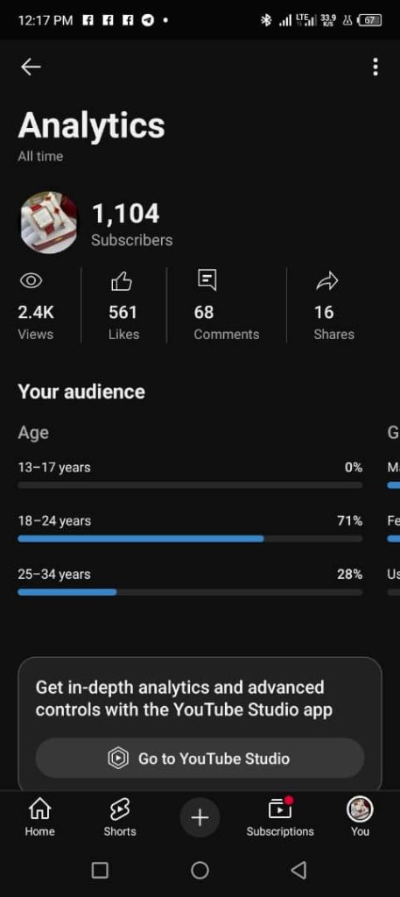
Task: Tap Go to YouTube Studio button
Action: pos(200,758)
